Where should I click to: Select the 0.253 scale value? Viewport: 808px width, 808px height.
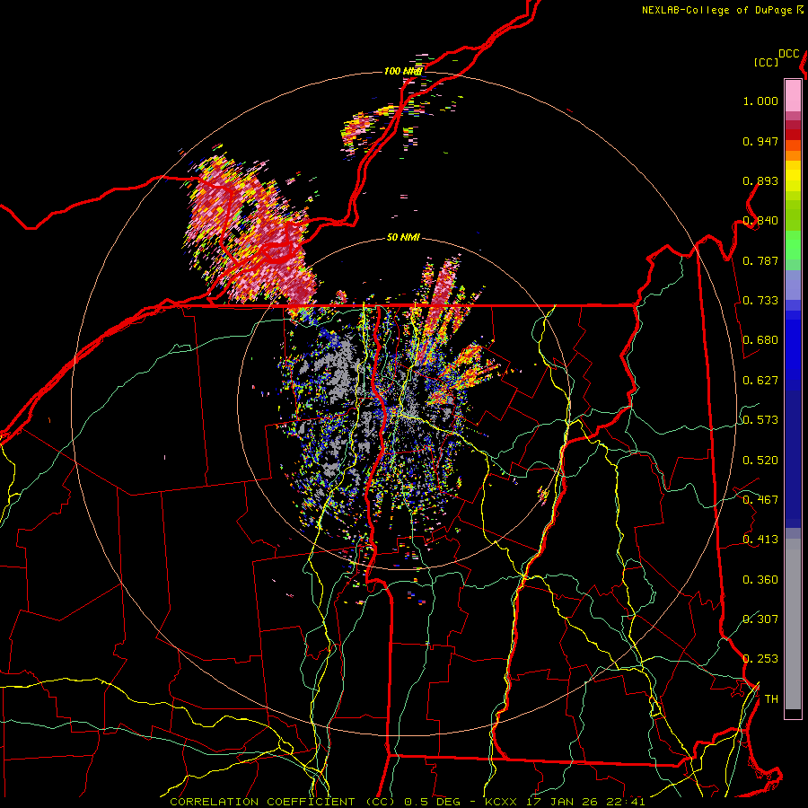(760, 659)
